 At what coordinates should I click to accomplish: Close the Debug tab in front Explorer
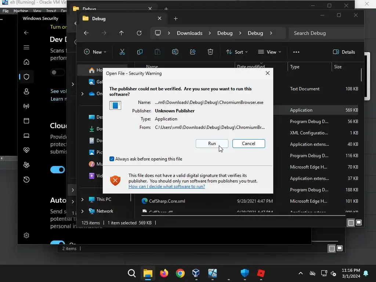(x=159, y=18)
